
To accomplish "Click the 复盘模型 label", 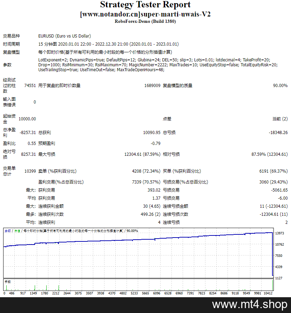I will 11,52.
